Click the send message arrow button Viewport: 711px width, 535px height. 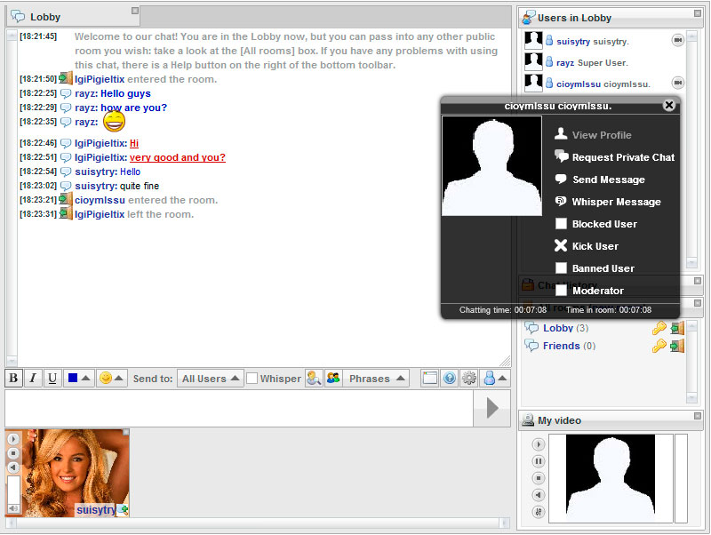click(x=491, y=408)
